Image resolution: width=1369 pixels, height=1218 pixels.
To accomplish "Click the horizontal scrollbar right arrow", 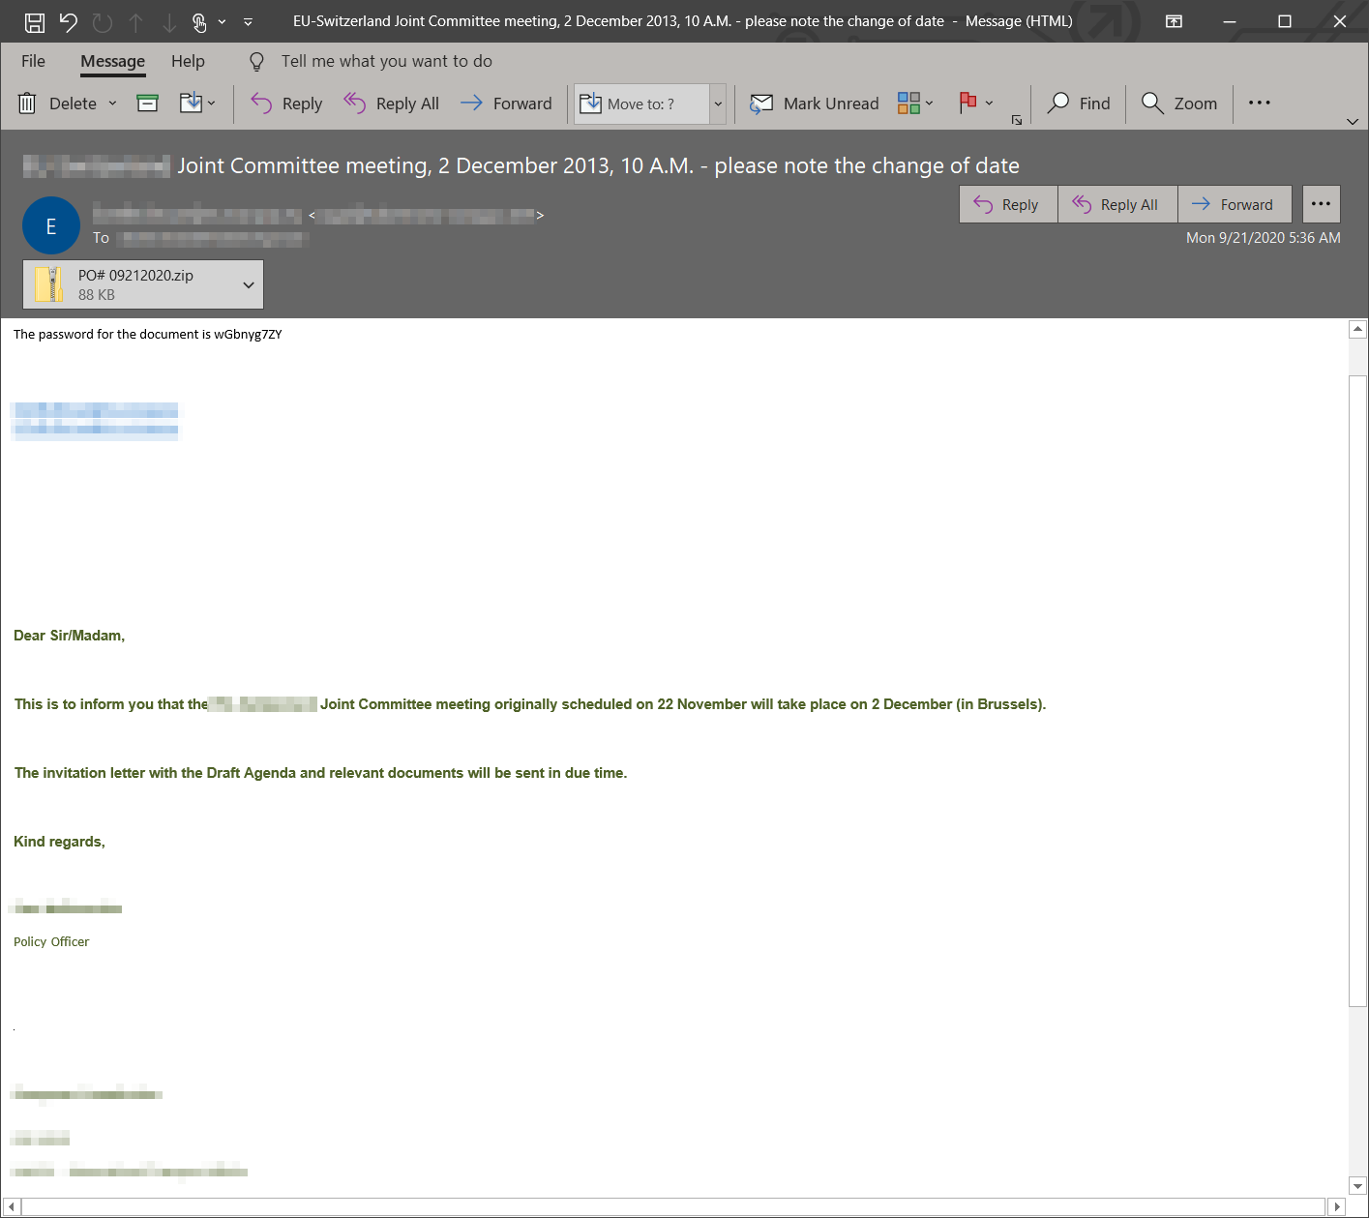I will (x=1337, y=1206).
